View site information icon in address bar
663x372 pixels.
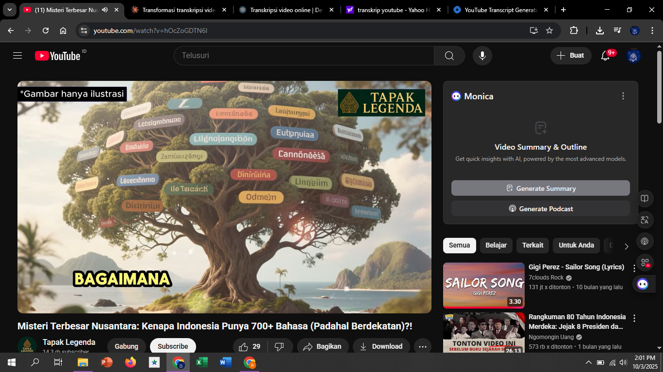84,31
